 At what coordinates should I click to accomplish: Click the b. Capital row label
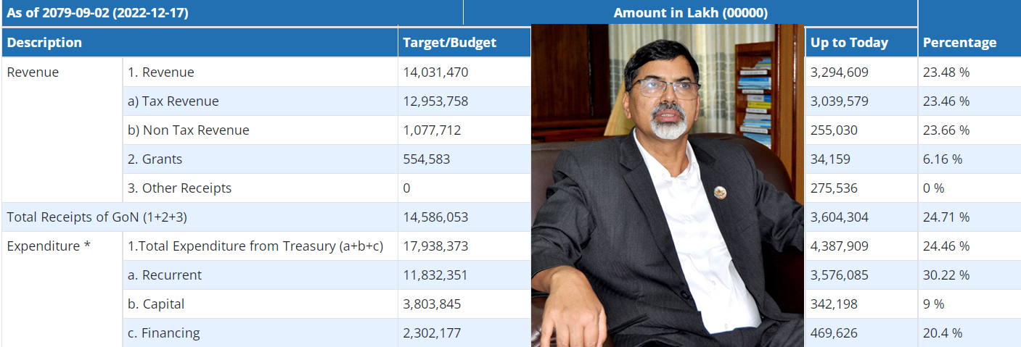tap(156, 304)
